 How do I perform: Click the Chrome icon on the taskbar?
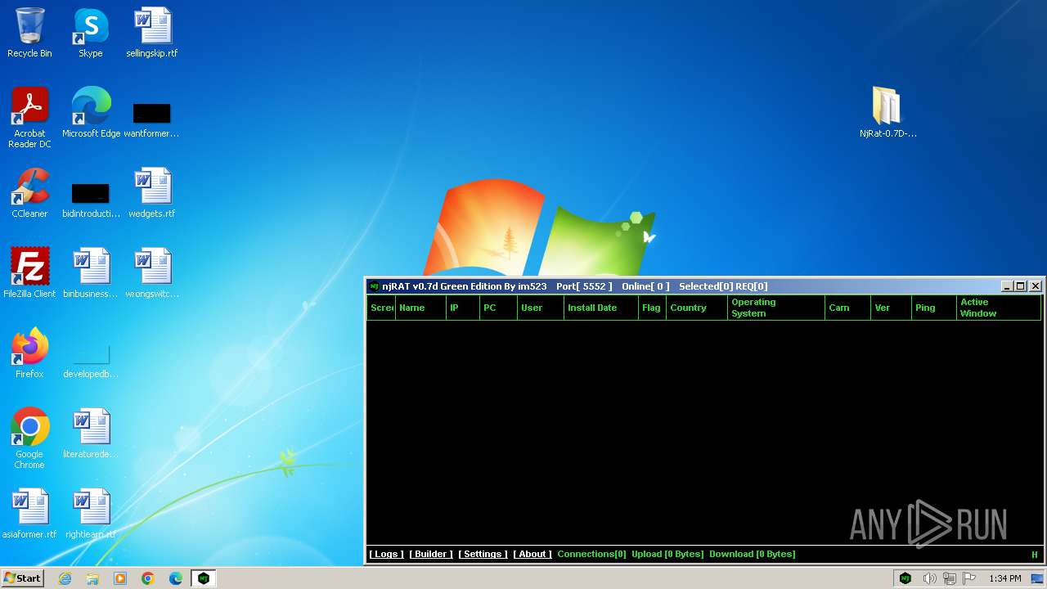click(148, 578)
